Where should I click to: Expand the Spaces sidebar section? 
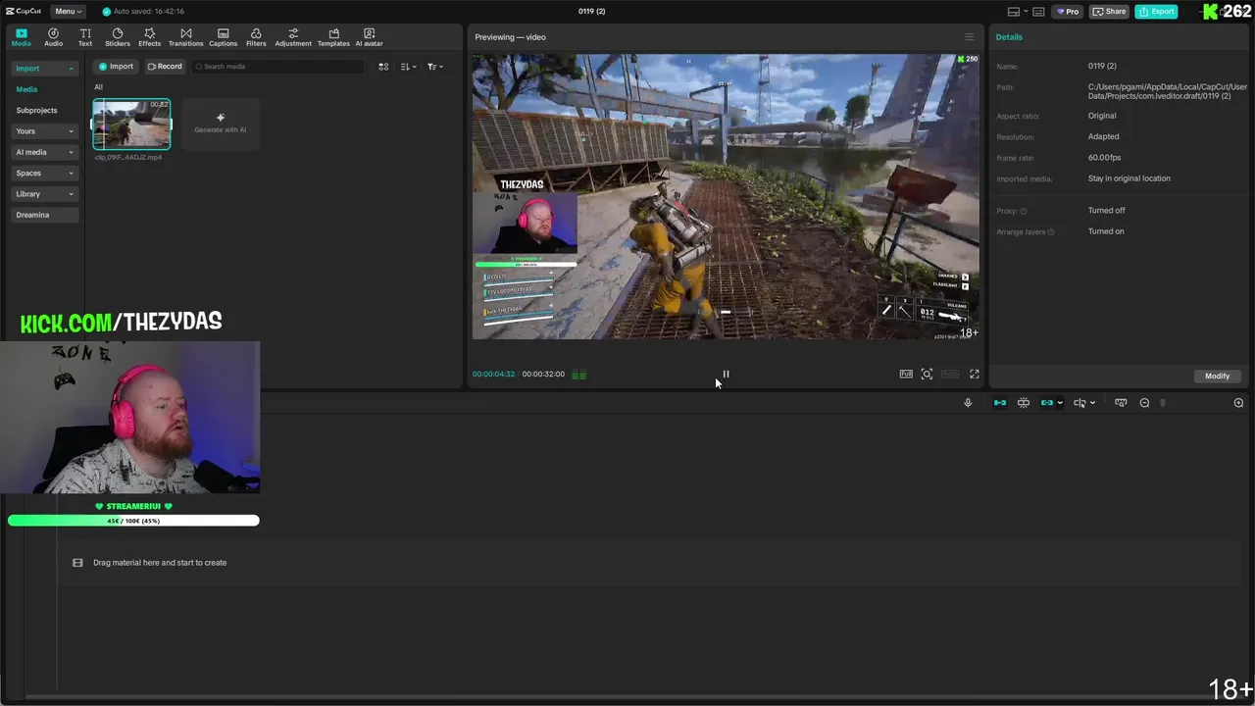click(44, 173)
